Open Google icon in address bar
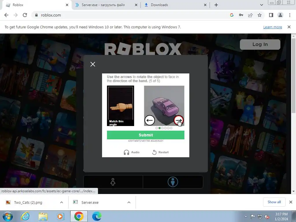 232,15
